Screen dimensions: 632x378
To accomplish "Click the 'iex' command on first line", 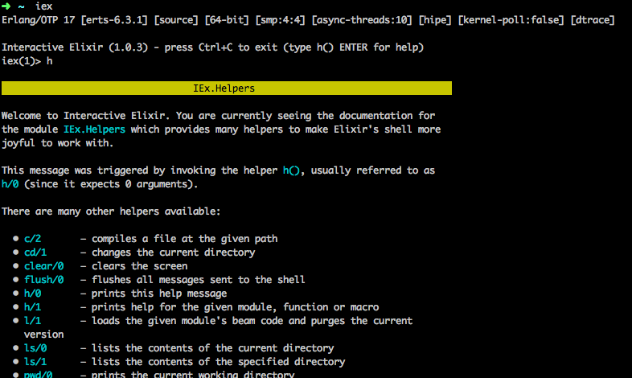I will pyautogui.click(x=44, y=6).
